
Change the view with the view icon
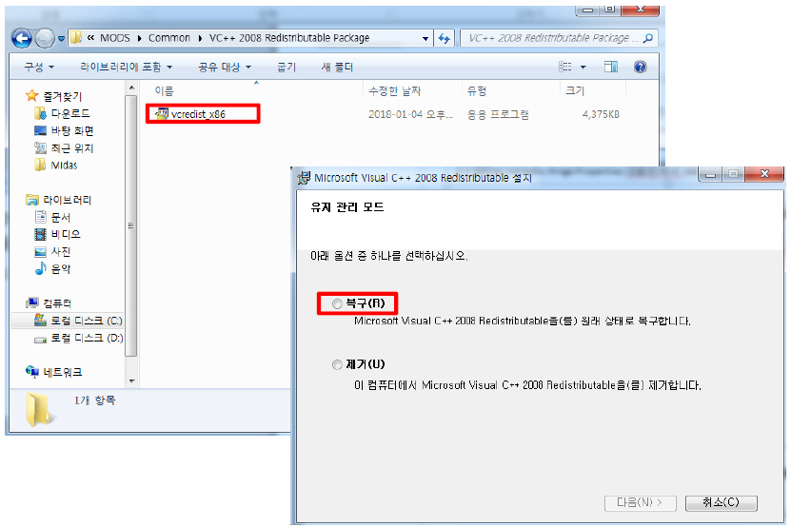pyautogui.click(x=565, y=67)
